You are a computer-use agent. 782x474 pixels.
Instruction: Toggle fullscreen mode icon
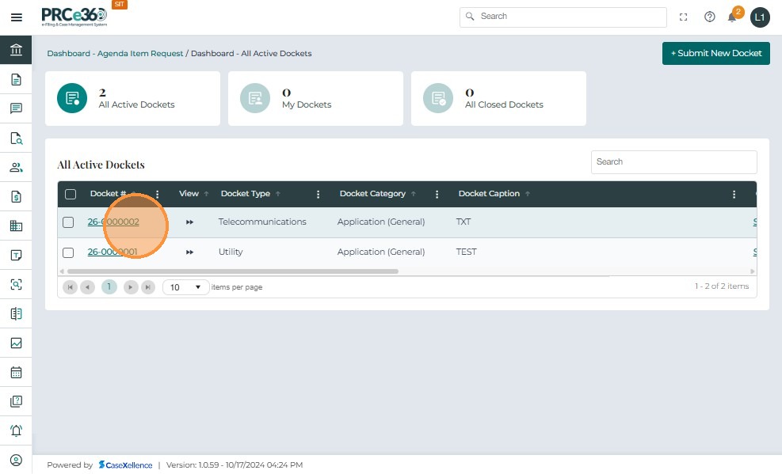684,17
